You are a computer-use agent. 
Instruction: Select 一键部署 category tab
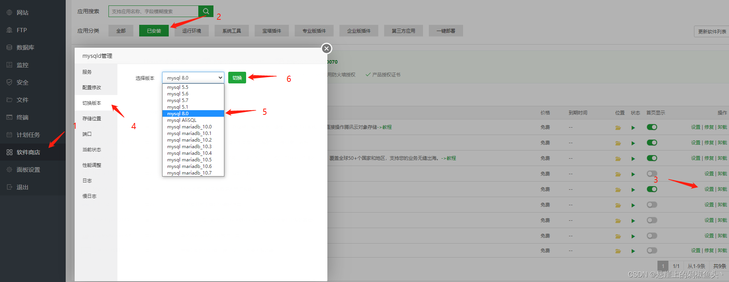(x=446, y=31)
